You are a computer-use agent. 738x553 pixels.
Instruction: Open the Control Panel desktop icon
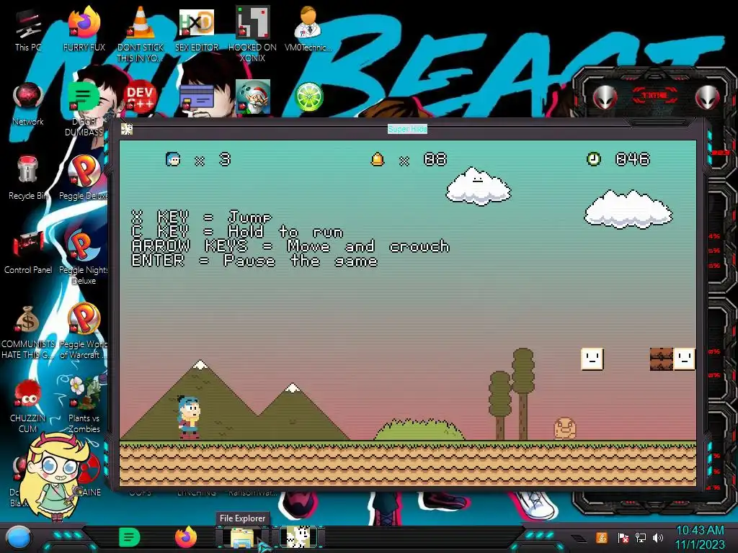pos(28,252)
